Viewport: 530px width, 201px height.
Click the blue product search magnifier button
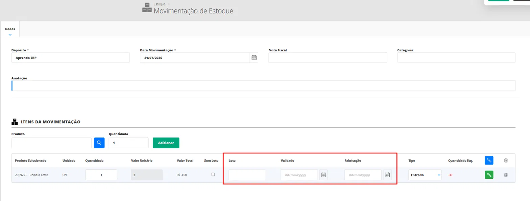click(x=99, y=143)
